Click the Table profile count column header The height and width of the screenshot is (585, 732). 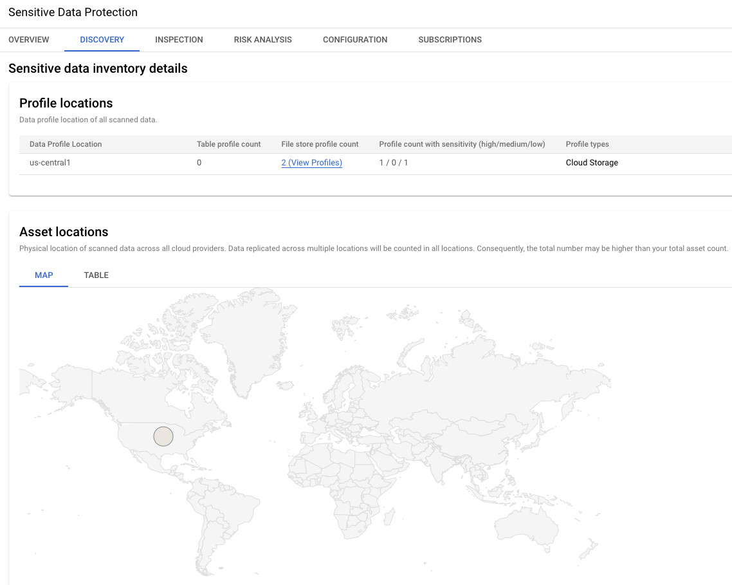[229, 144]
